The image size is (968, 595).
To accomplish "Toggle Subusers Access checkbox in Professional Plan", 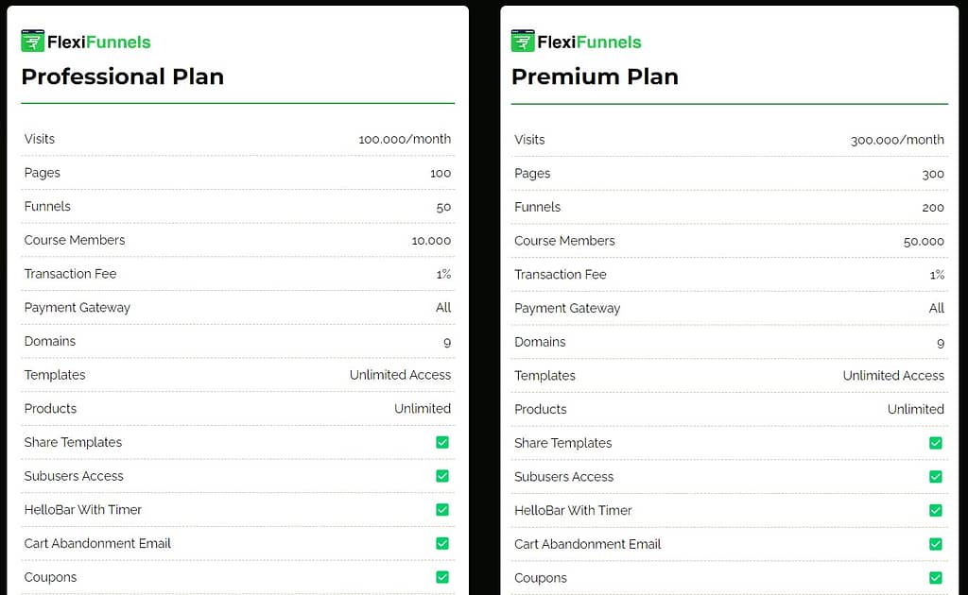I will pyautogui.click(x=442, y=476).
